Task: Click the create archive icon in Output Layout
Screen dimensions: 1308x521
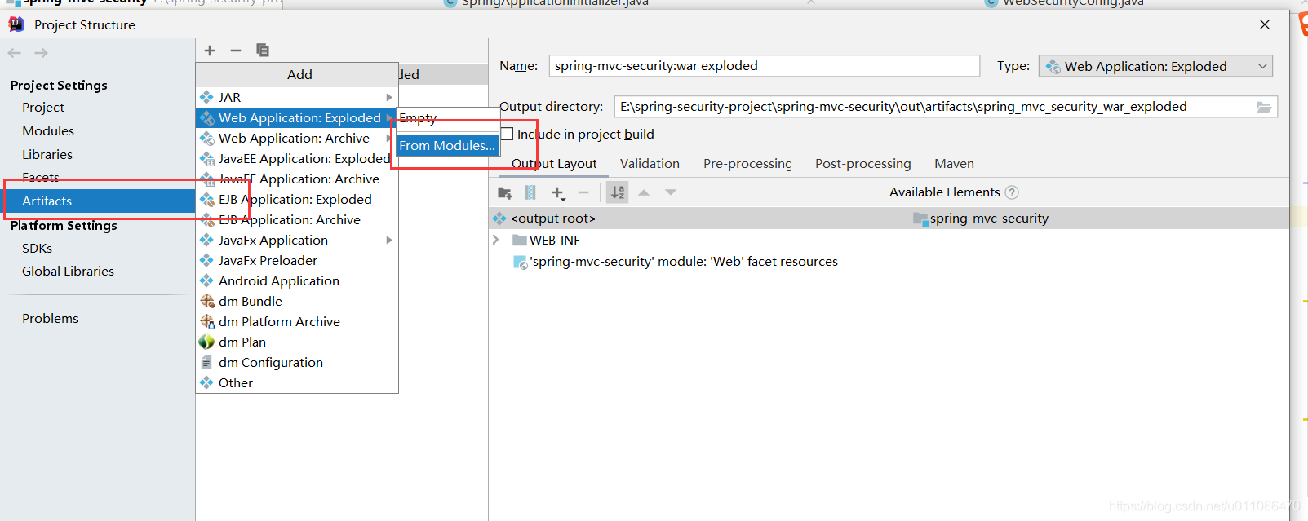Action: tap(530, 192)
